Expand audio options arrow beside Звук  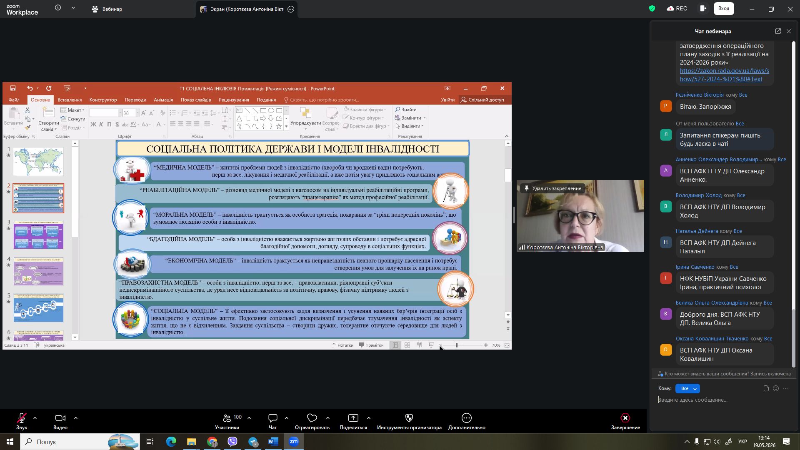(x=35, y=418)
